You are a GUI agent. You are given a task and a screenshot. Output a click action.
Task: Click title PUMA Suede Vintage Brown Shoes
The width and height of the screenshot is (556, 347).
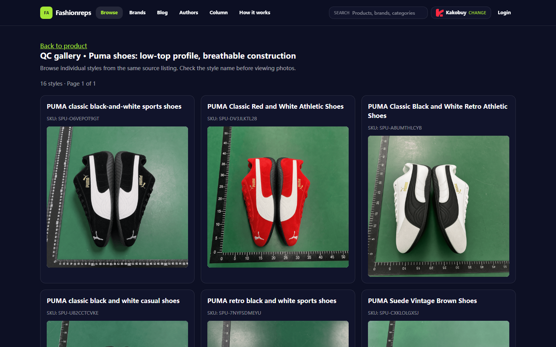click(x=422, y=301)
